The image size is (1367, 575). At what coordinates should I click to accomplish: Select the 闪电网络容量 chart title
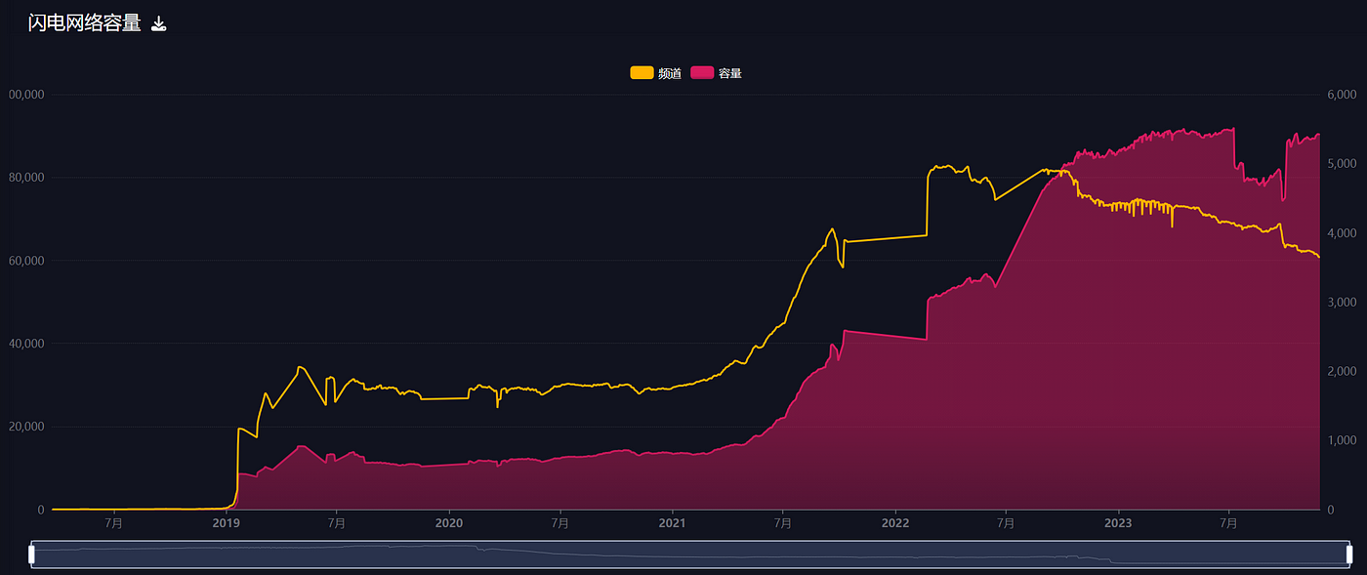tap(84, 24)
